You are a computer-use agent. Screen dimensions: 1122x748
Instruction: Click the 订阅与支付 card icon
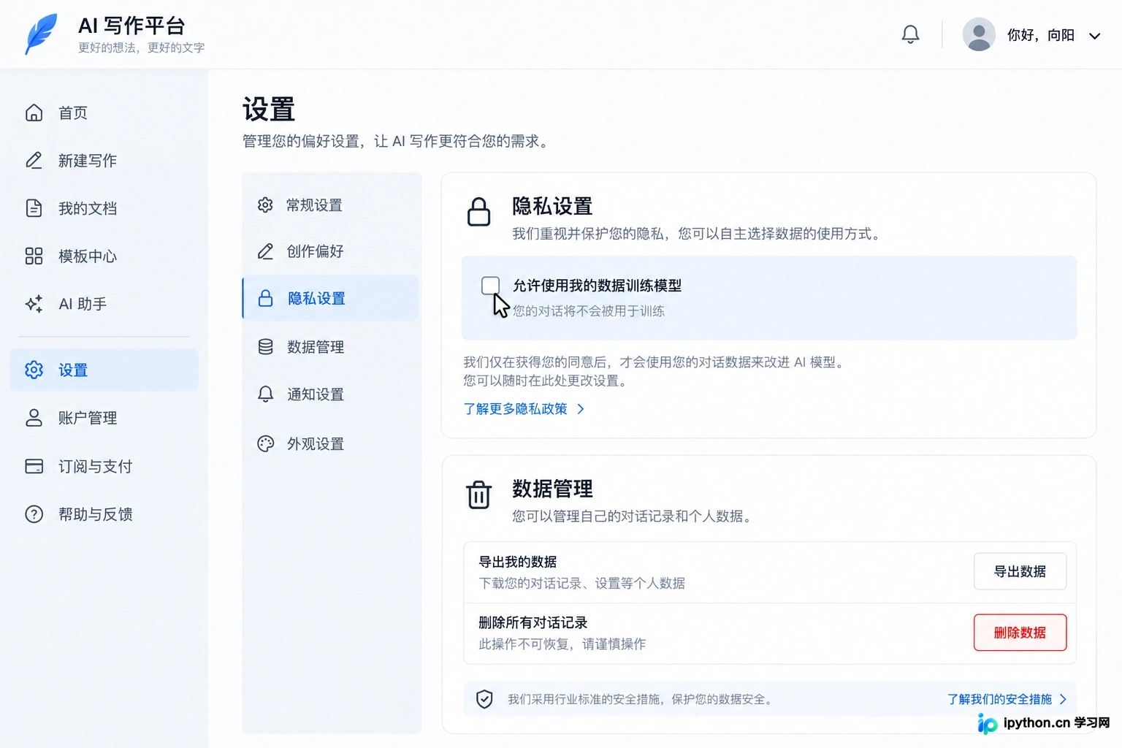[x=34, y=466]
